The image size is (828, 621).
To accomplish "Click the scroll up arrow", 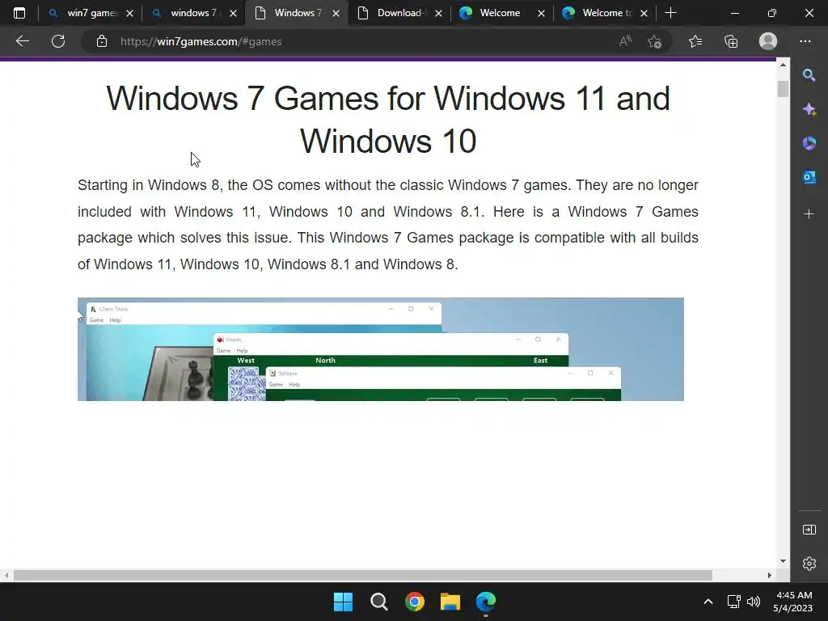I will pyautogui.click(x=783, y=65).
